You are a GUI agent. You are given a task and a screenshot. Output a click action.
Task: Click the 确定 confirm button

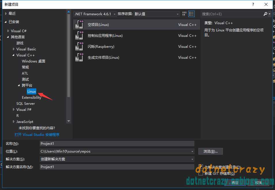235,183
